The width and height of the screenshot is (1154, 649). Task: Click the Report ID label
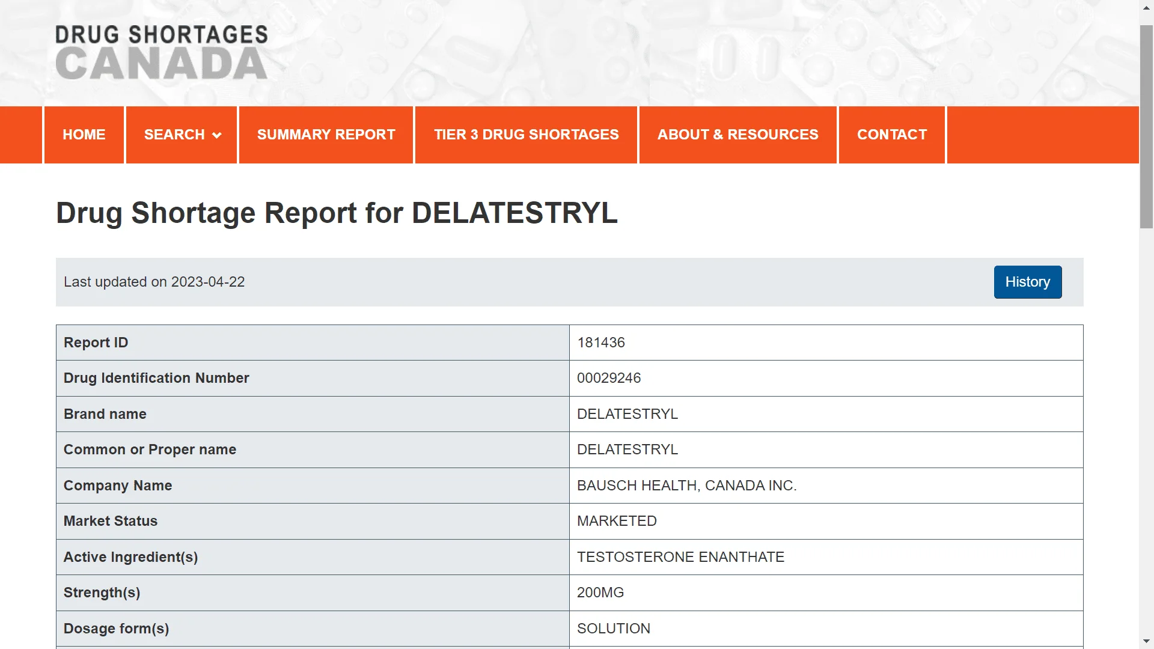point(96,343)
